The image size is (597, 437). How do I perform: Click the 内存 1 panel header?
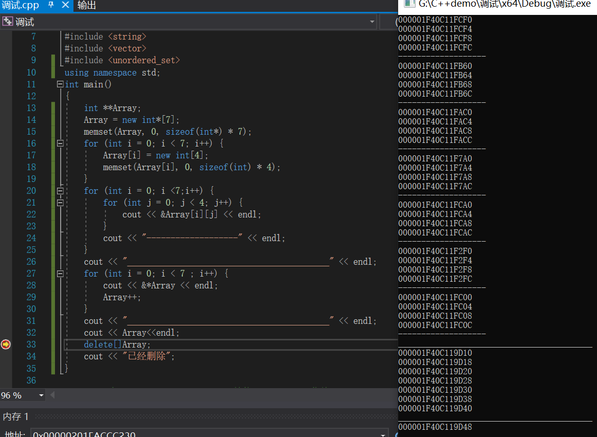[x=16, y=416]
